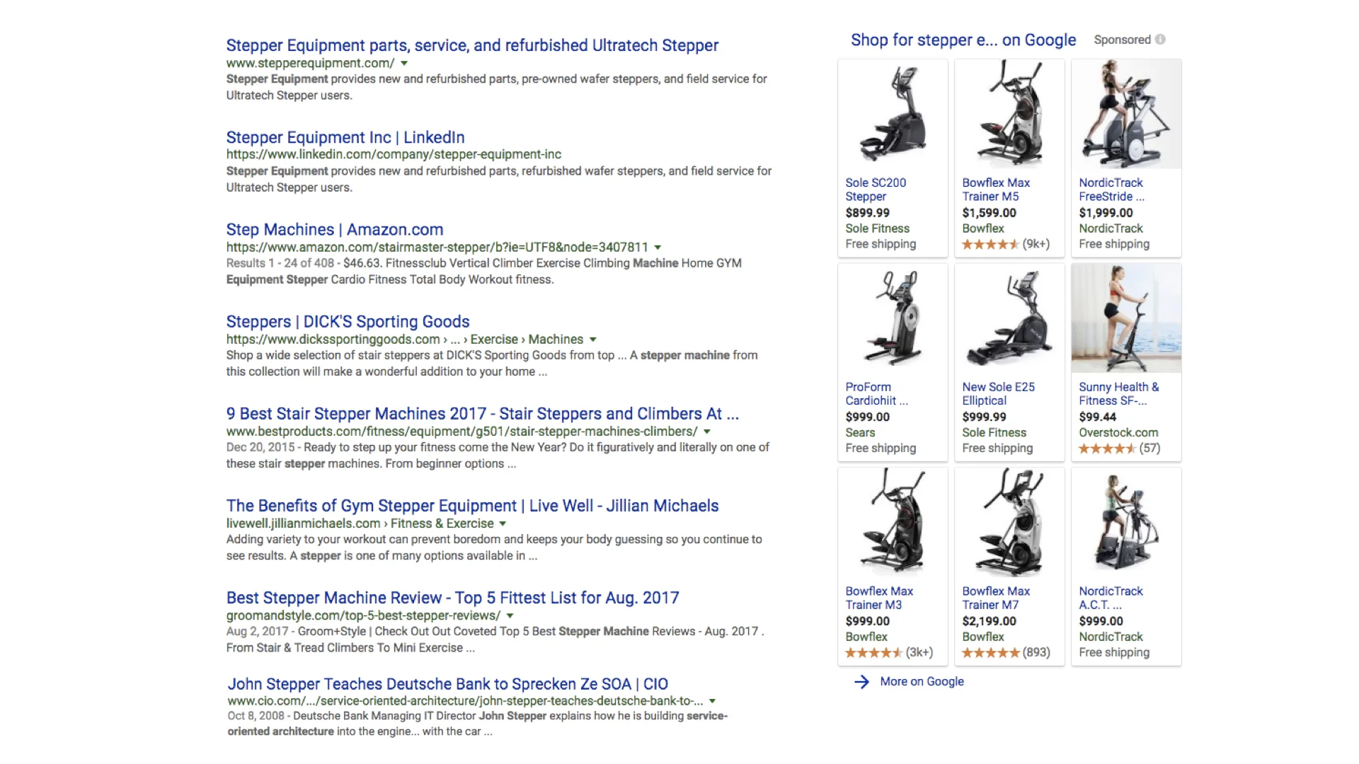Click Bowflex Max Trainer M5 product image

pos(1009,114)
